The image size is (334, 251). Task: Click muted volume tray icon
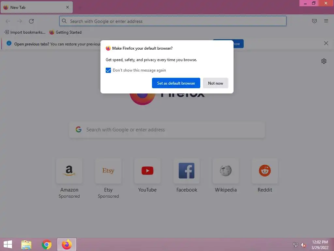(x=303, y=245)
